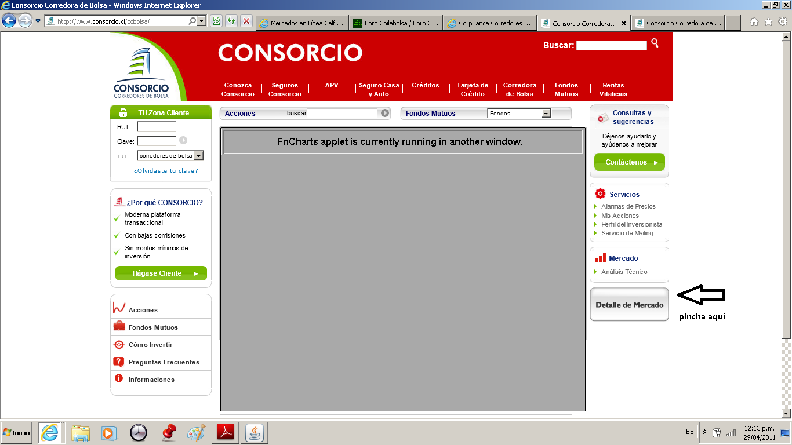Viewport: 792px width, 445px height.
Task: Click the Internet Explorer taskbar icon
Action: [51, 433]
